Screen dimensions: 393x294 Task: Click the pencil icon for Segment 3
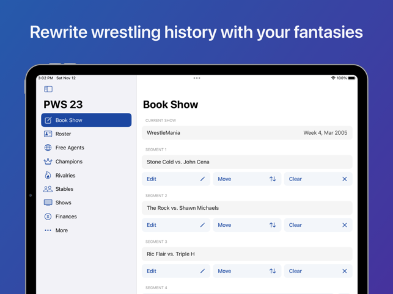(202, 271)
